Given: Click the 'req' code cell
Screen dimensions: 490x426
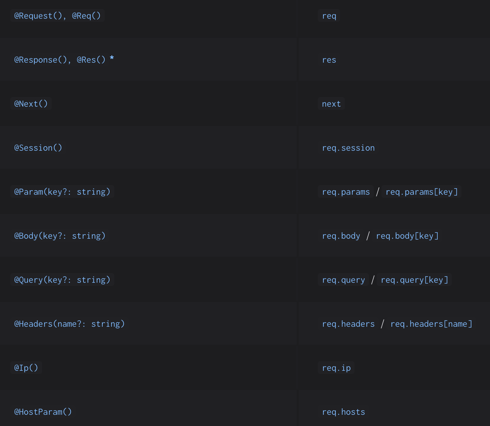Looking at the screenshot, I should [329, 16].
